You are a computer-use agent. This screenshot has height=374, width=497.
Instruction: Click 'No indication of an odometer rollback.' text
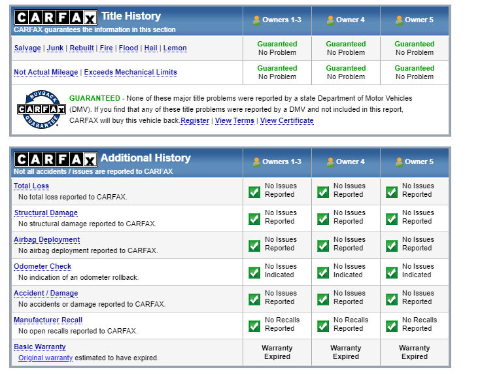coord(78,278)
